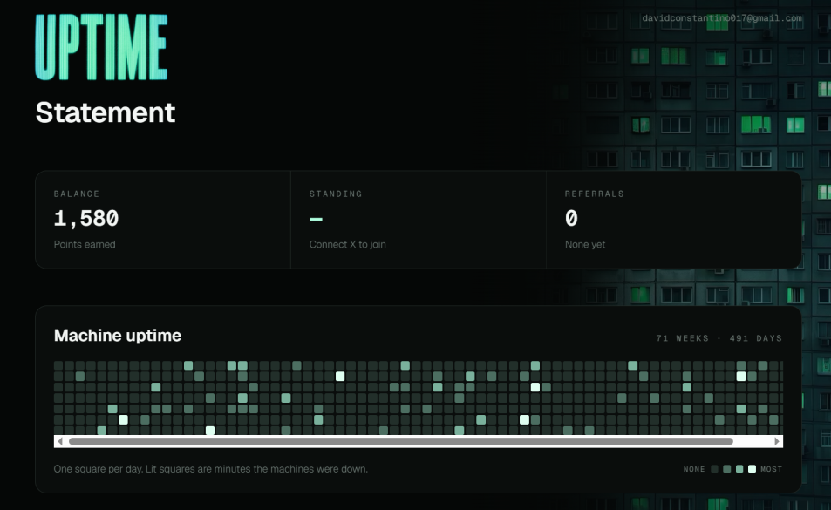This screenshot has width=831, height=510.
Task: Click the "71 WEEKS · 491 DAYS" counter
Action: pyautogui.click(x=719, y=338)
